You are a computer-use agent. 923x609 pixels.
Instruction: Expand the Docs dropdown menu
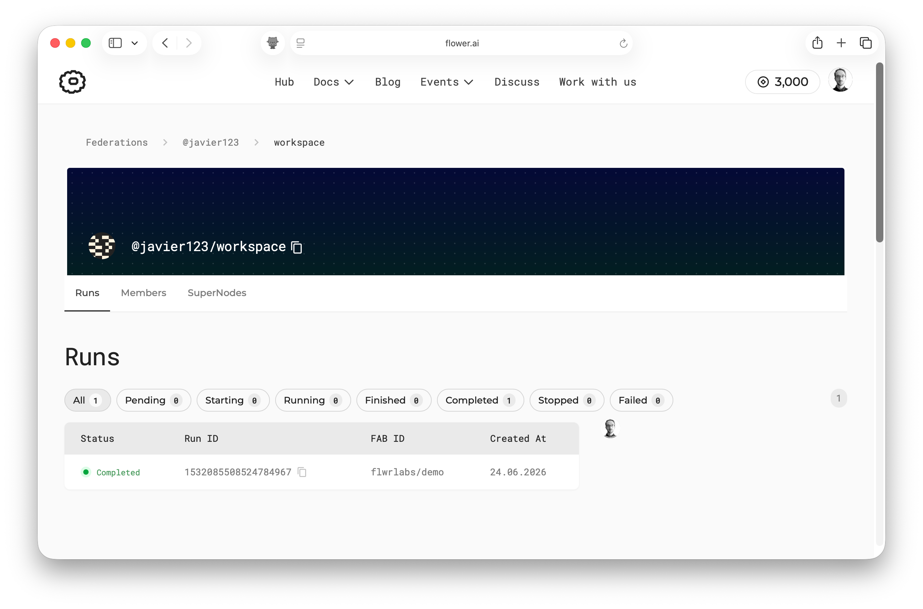[334, 82]
